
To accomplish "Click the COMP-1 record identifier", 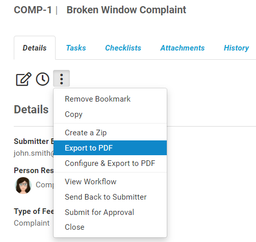I will click(x=33, y=10).
